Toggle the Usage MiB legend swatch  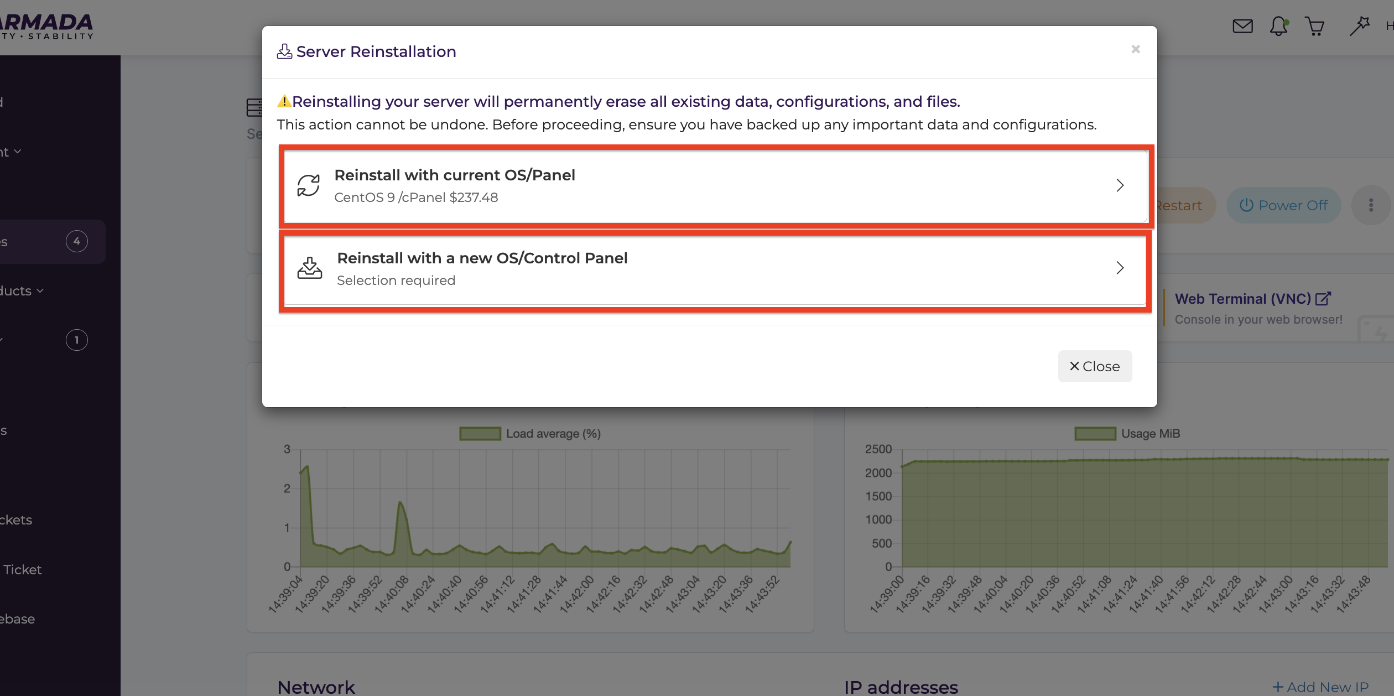(x=1095, y=434)
